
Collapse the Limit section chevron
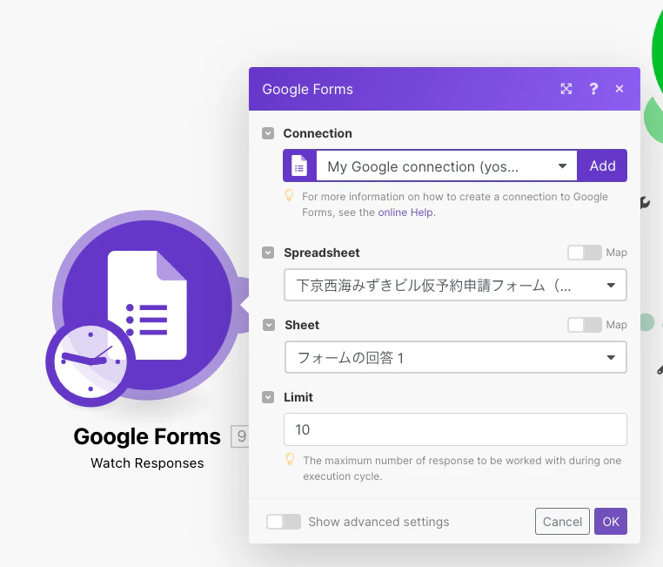tap(268, 397)
